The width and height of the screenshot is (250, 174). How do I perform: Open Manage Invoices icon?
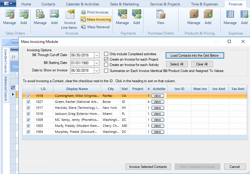[x=40, y=17]
